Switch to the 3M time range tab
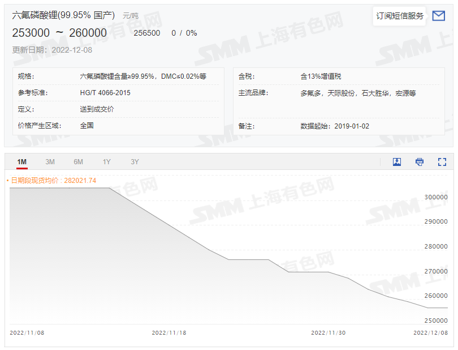Image resolution: width=458 pixels, height=350 pixels. click(50, 162)
